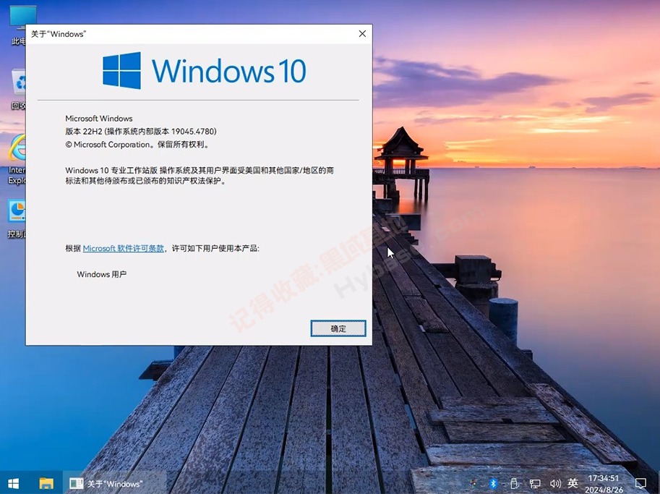Image resolution: width=660 pixels, height=494 pixels.
Task: Click the text Microsoft Windows
Action: (99, 119)
